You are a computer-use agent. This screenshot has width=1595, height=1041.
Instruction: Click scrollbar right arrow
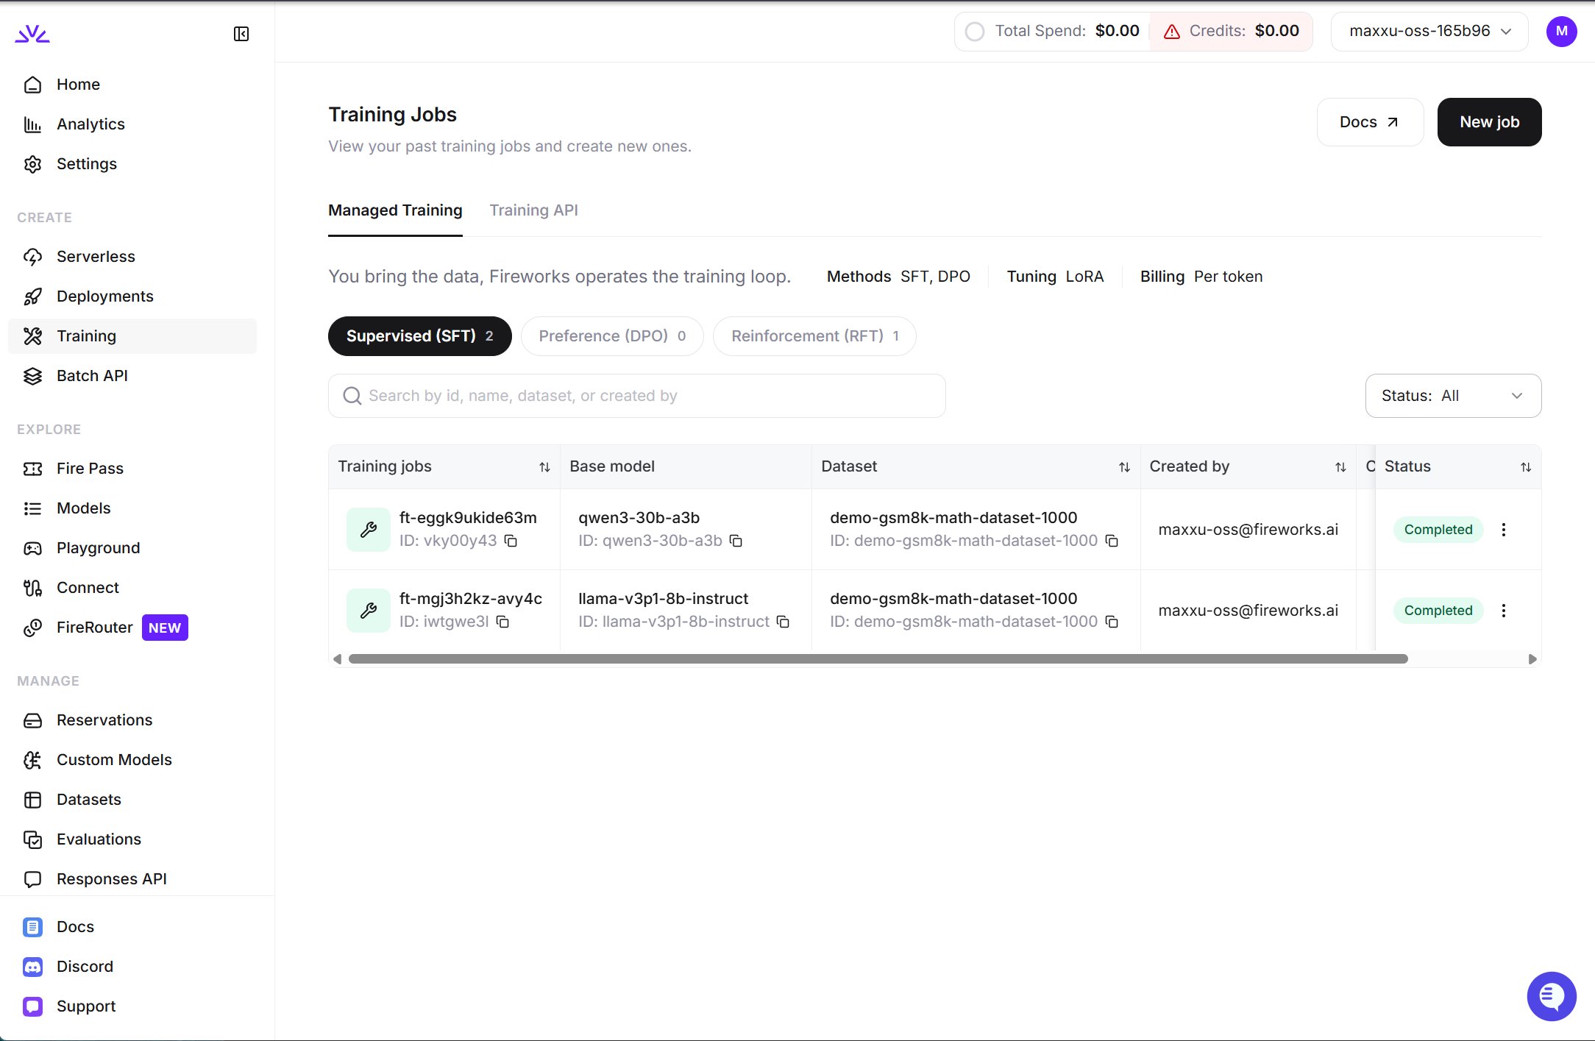[x=1532, y=659]
